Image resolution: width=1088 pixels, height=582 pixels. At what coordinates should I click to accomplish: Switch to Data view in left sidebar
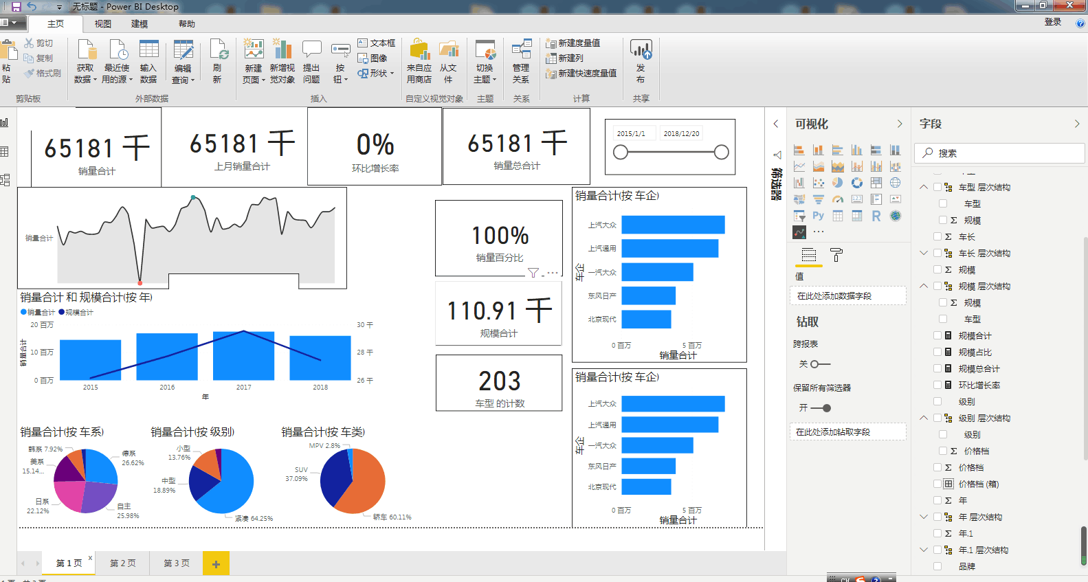coord(5,151)
